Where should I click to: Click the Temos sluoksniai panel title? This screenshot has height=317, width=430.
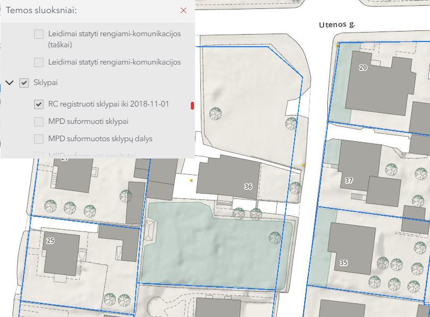tap(42, 10)
